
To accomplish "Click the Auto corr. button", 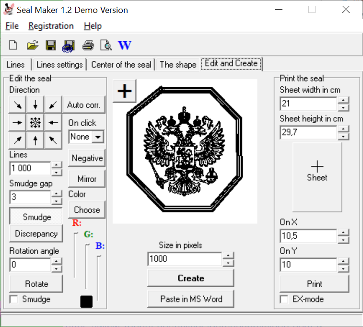I will 84,105.
